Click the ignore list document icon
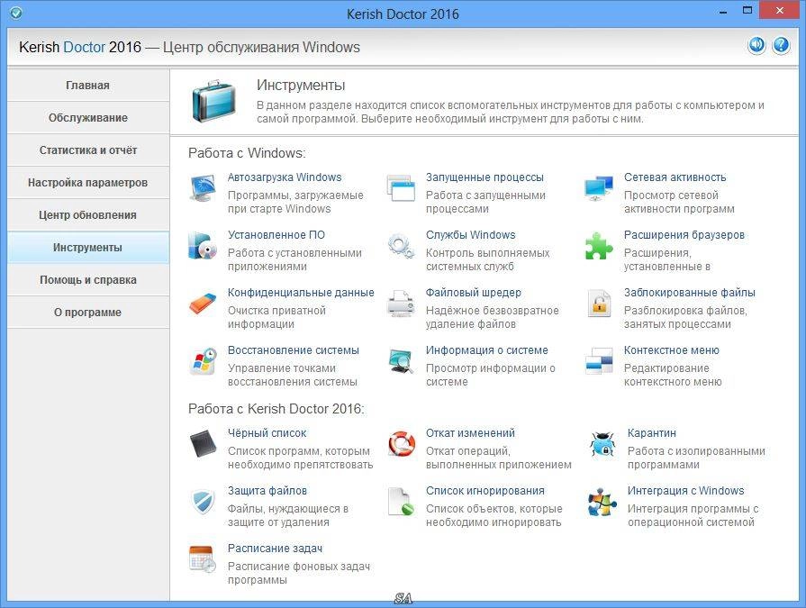The width and height of the screenshot is (806, 608). pos(401,502)
